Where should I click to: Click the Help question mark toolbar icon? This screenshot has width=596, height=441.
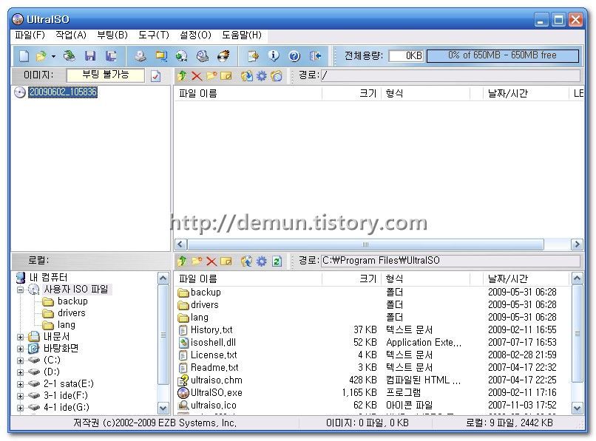(294, 55)
